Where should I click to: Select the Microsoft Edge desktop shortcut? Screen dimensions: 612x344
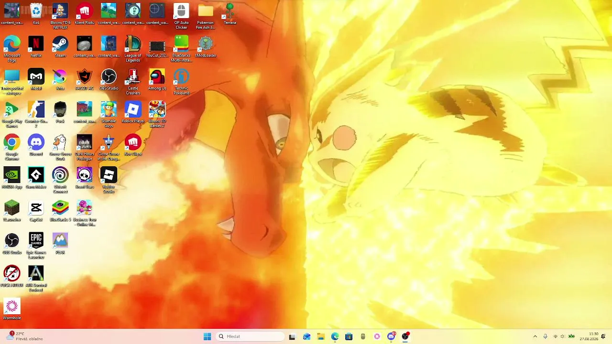click(x=12, y=49)
